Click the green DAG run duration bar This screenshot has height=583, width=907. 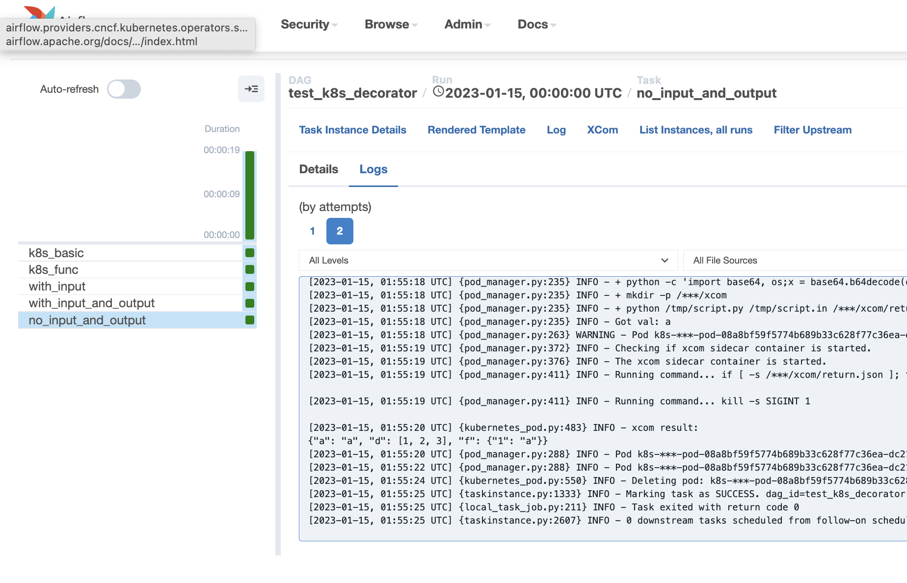pyautogui.click(x=250, y=195)
